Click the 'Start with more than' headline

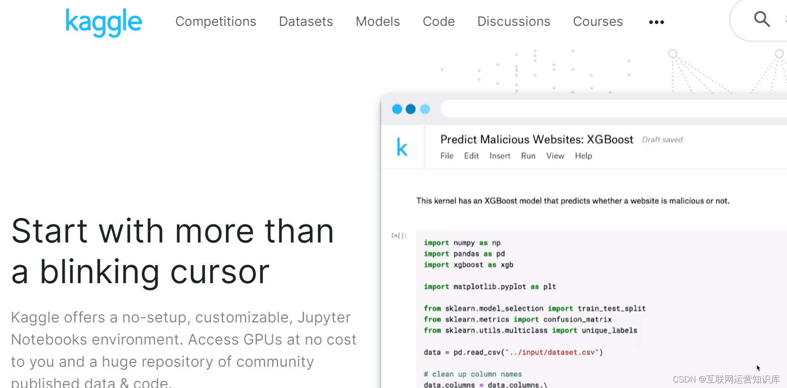coord(172,231)
